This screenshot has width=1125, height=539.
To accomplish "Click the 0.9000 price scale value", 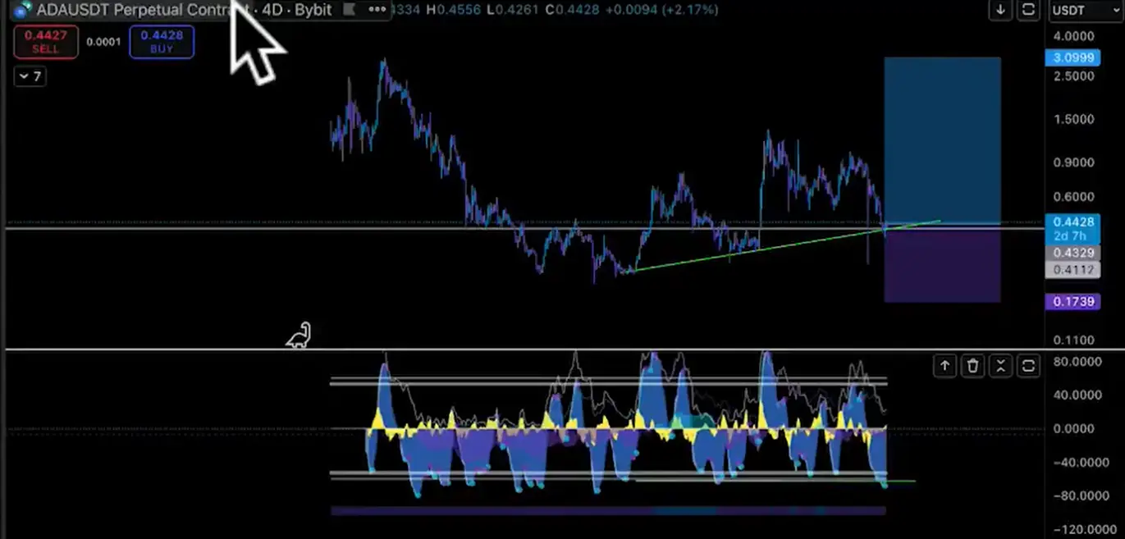I will pos(1073,162).
